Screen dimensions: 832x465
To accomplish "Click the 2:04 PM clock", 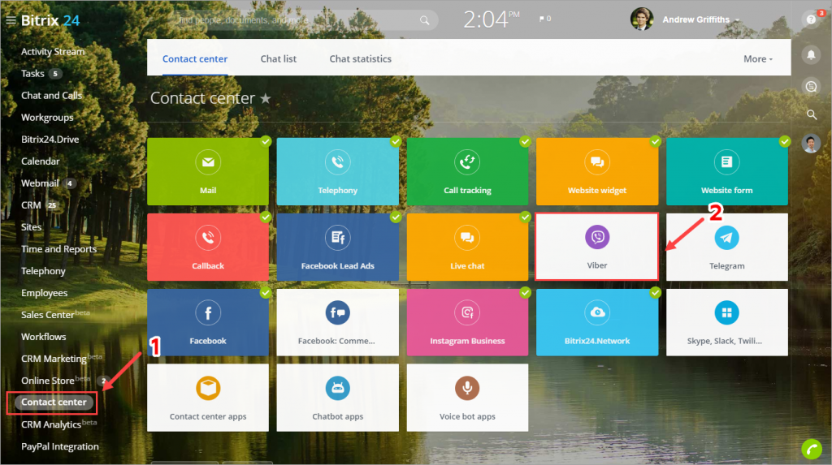I will click(492, 19).
